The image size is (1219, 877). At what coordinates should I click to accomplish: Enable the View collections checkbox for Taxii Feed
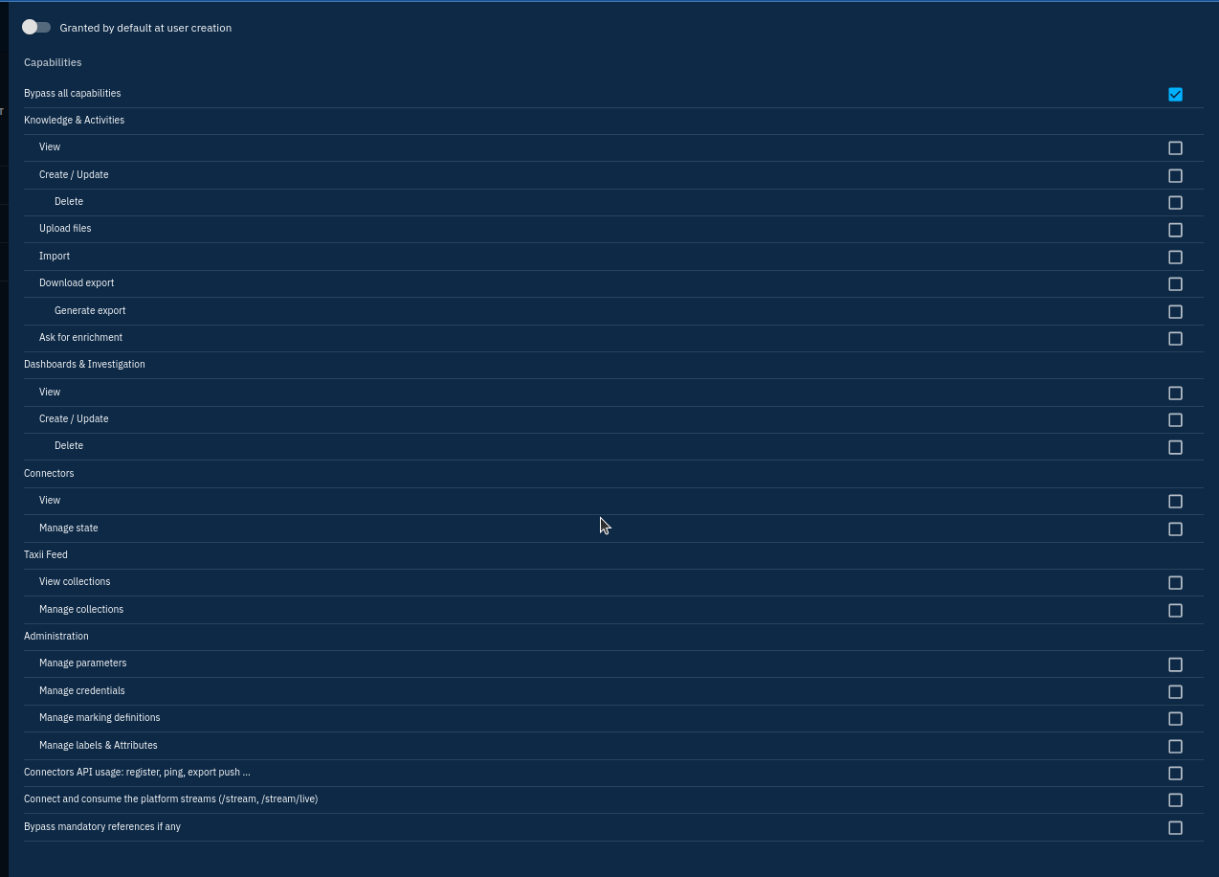[x=1175, y=582]
